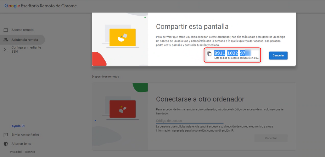Click the red laptop illustration
The width and height of the screenshot is (325, 157).
[122, 109]
